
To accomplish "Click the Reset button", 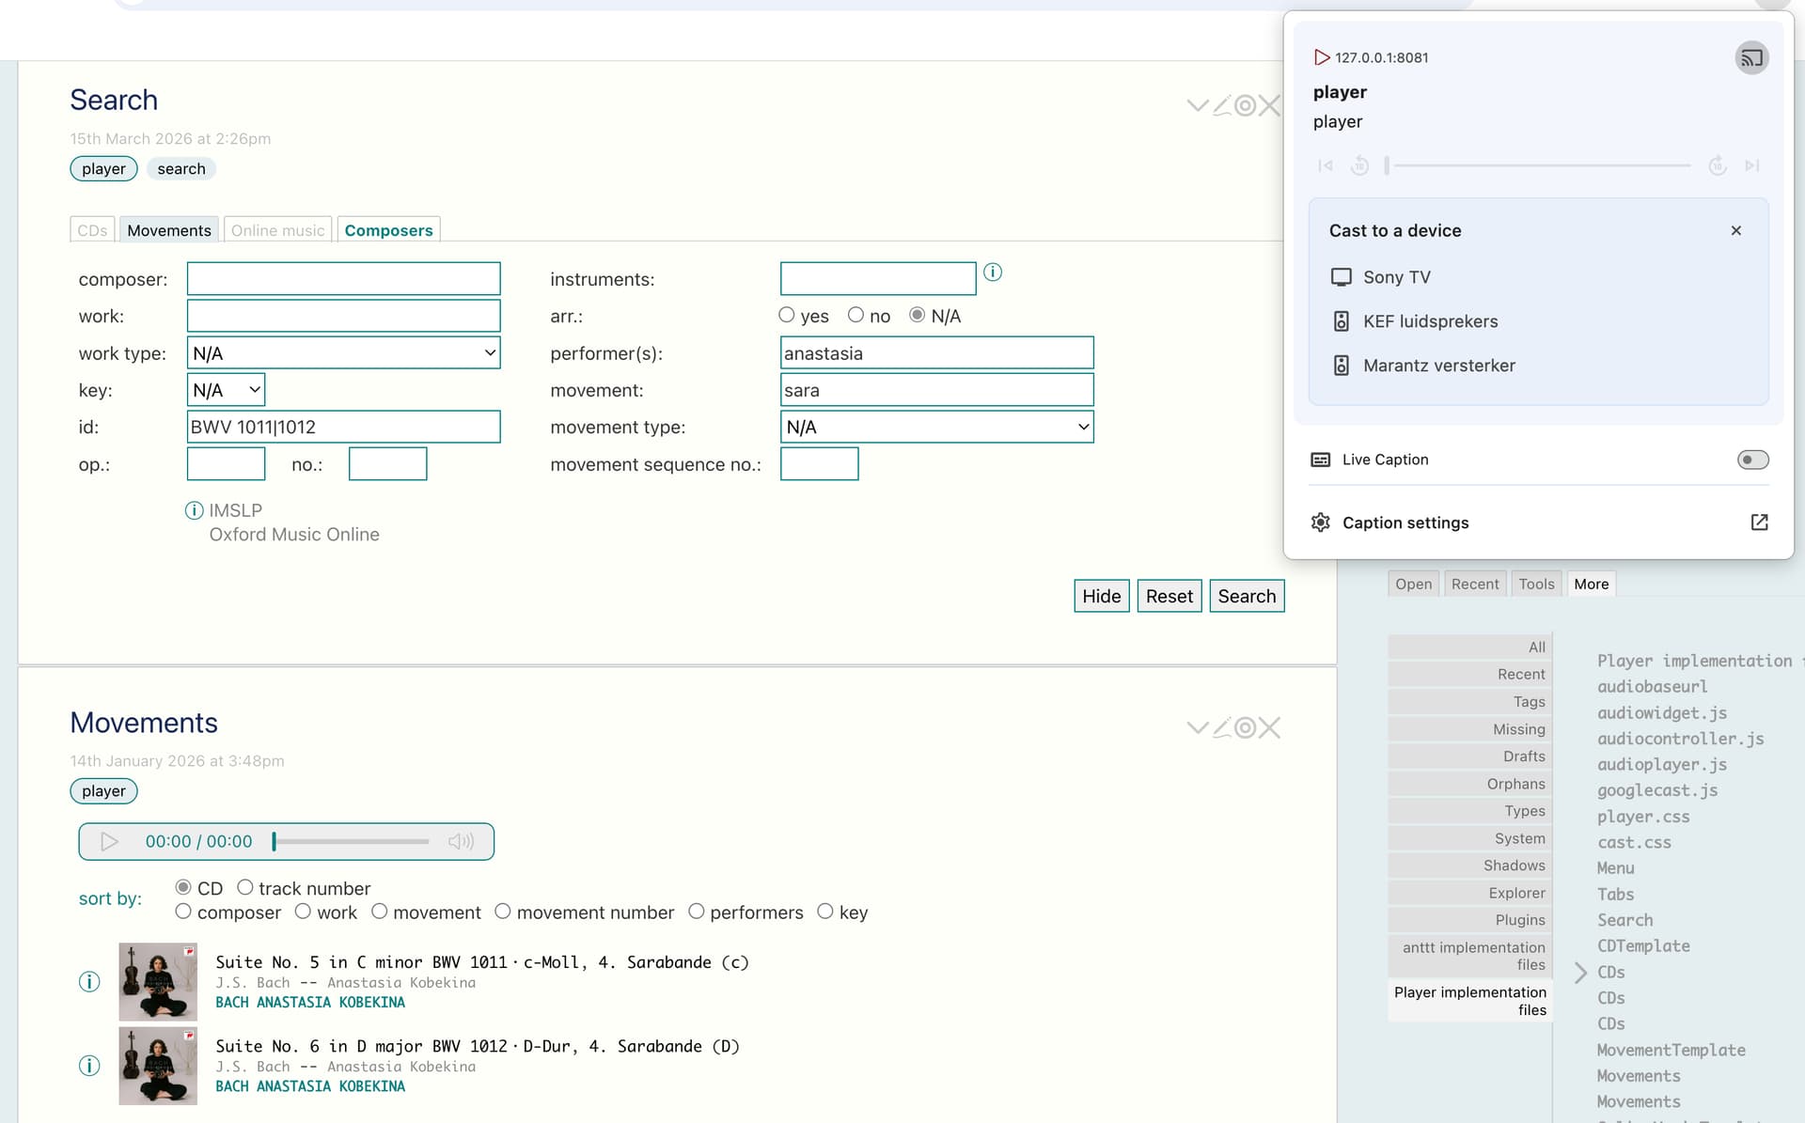I will (x=1169, y=596).
